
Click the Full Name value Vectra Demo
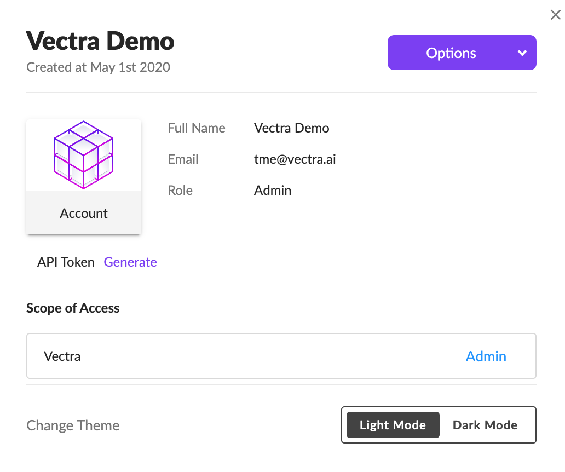(x=291, y=128)
